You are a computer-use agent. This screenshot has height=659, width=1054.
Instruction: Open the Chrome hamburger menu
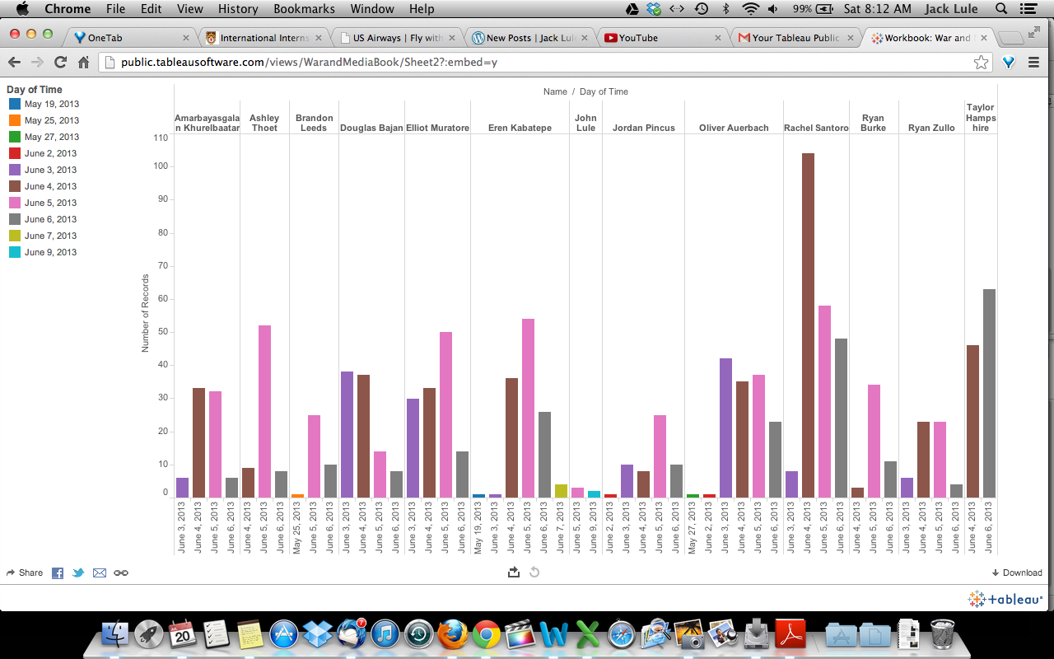1034,63
